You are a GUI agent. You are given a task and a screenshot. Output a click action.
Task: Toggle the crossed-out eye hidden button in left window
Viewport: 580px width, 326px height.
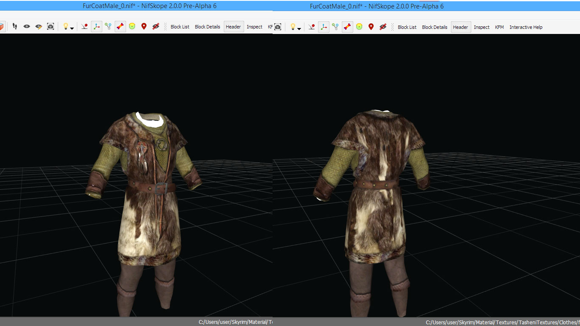point(156,26)
